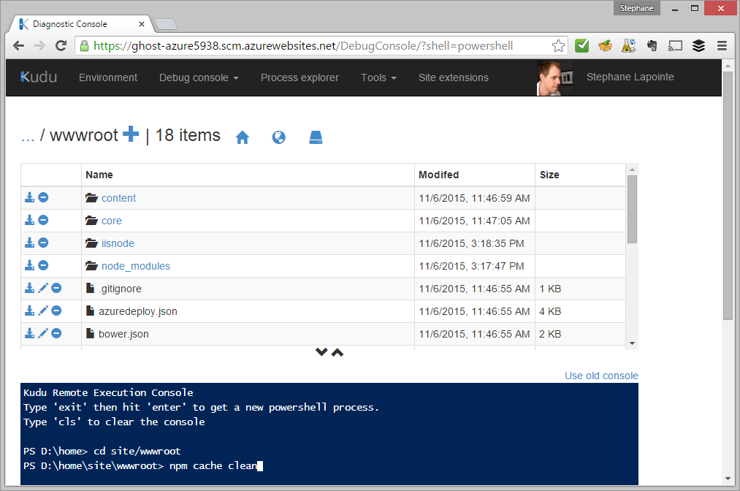Viewport: 740px width, 491px height.
Task: Delete the .gitignore file
Action: click(56, 288)
